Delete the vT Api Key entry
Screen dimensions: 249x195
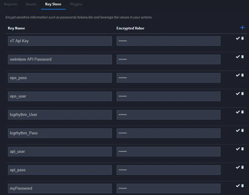click(x=242, y=38)
